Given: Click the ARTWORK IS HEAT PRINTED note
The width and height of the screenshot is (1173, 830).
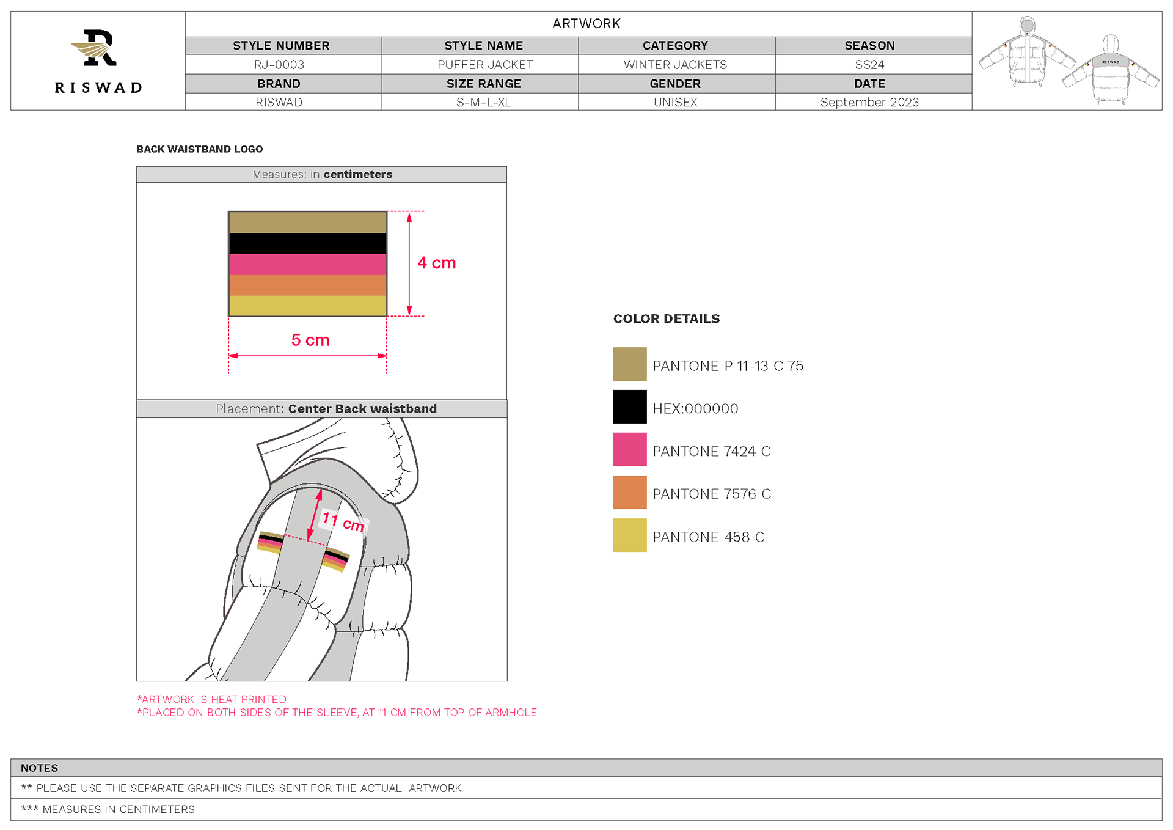Looking at the screenshot, I should [x=211, y=699].
